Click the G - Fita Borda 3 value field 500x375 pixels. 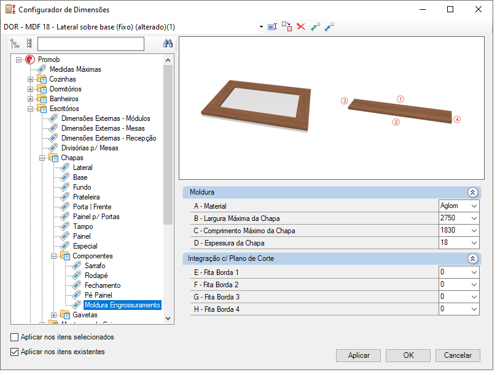pyautogui.click(x=455, y=296)
